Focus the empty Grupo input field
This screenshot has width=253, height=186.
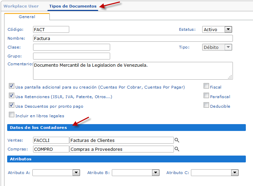point(72,56)
